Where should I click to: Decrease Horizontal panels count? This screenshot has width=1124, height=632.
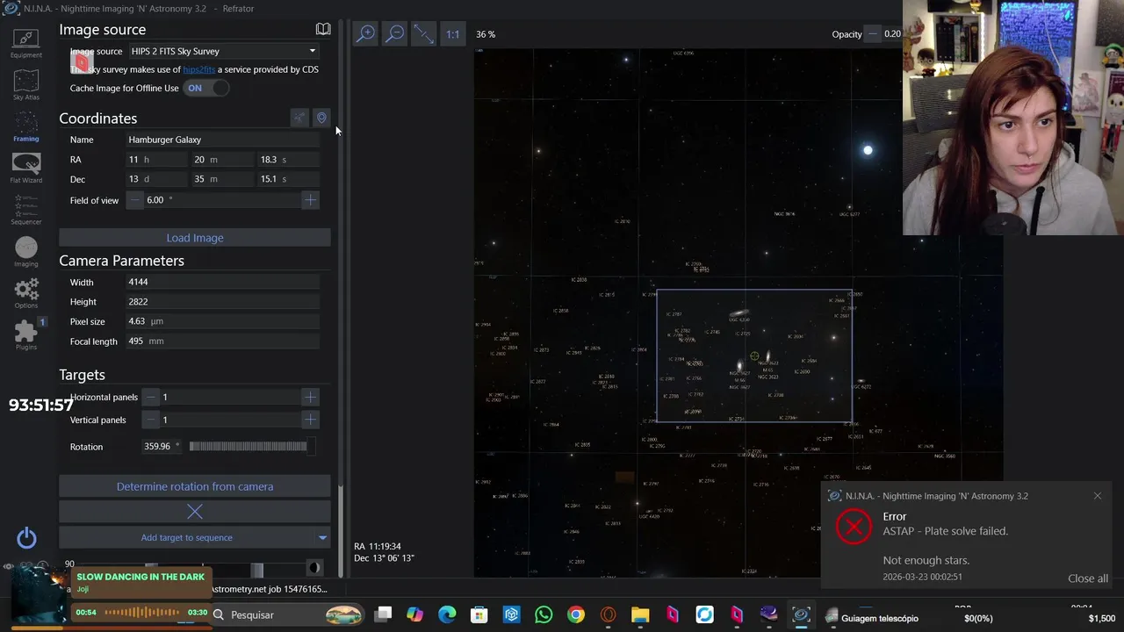tap(152, 397)
